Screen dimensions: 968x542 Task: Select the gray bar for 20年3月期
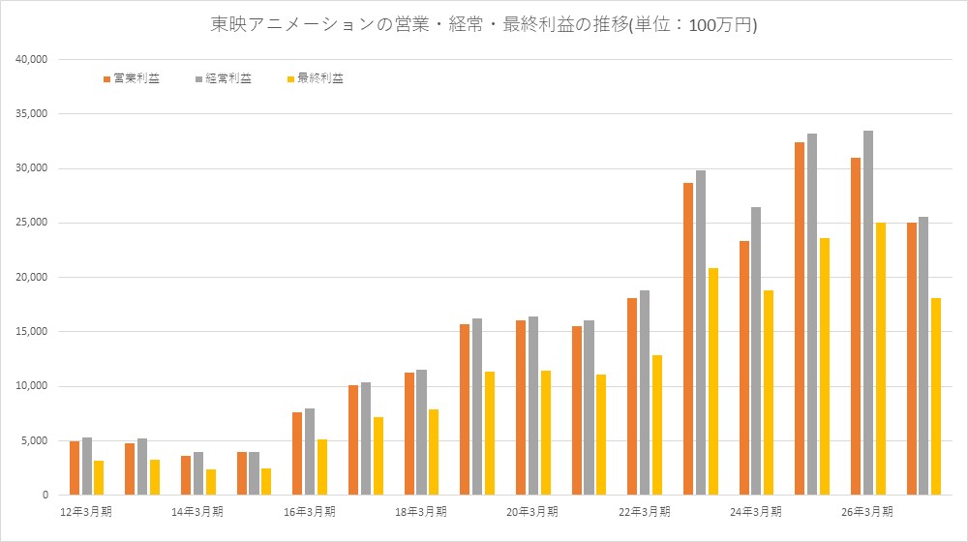pyautogui.click(x=532, y=406)
